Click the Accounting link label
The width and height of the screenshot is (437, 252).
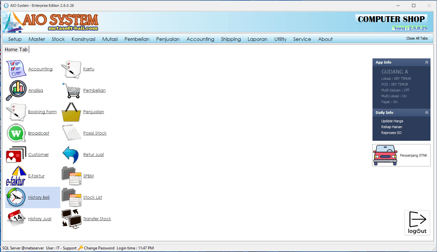[40, 69]
